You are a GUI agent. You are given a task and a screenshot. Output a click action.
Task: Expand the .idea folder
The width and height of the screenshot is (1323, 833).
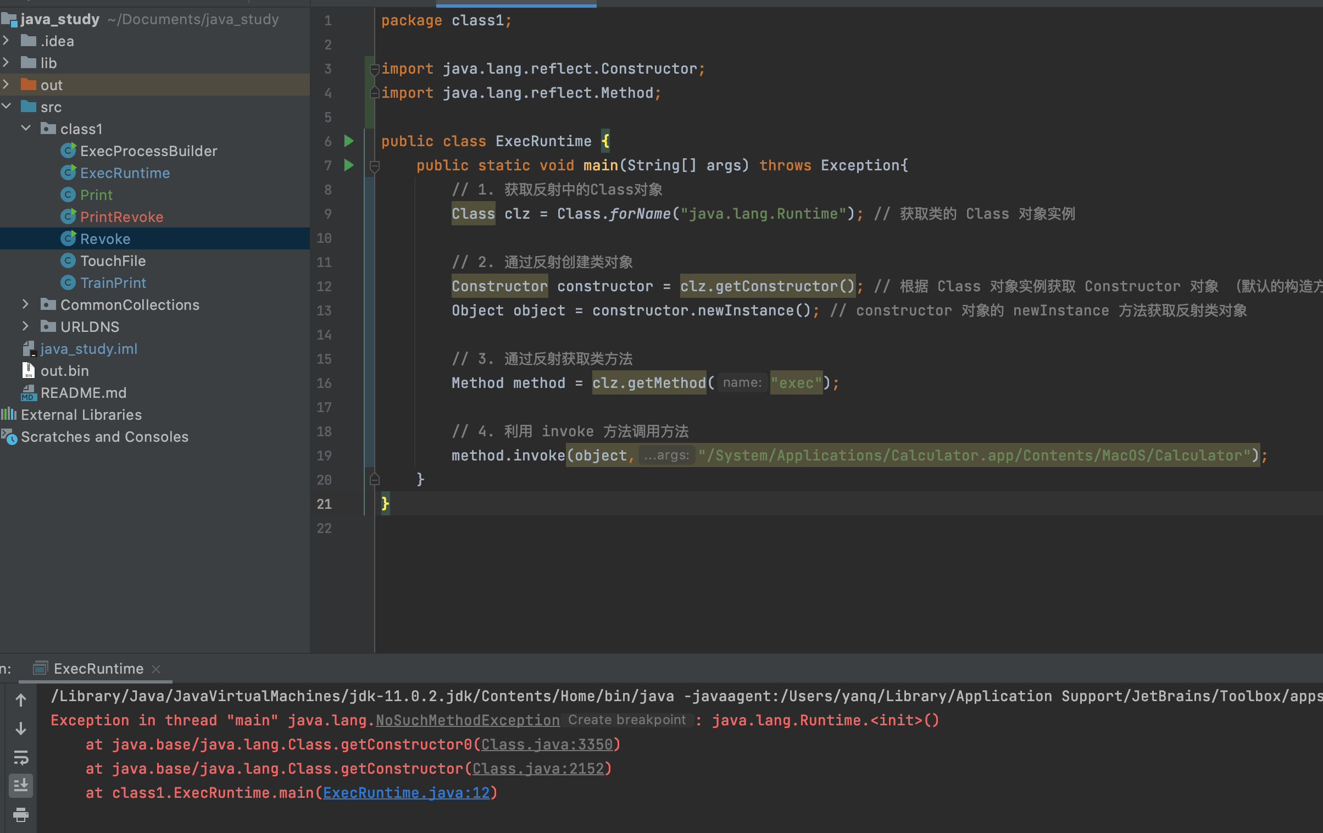pos(6,41)
